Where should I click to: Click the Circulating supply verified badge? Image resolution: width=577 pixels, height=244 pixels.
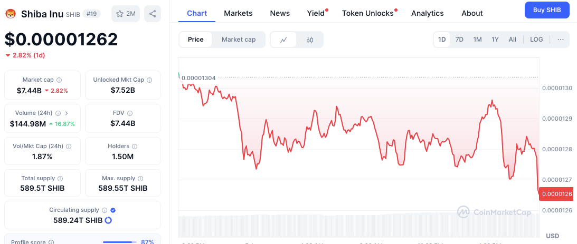pyautogui.click(x=113, y=210)
